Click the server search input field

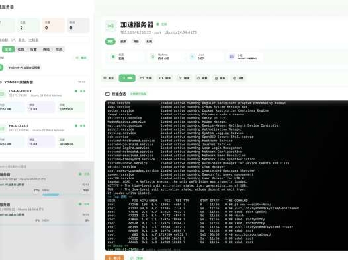(44, 40)
